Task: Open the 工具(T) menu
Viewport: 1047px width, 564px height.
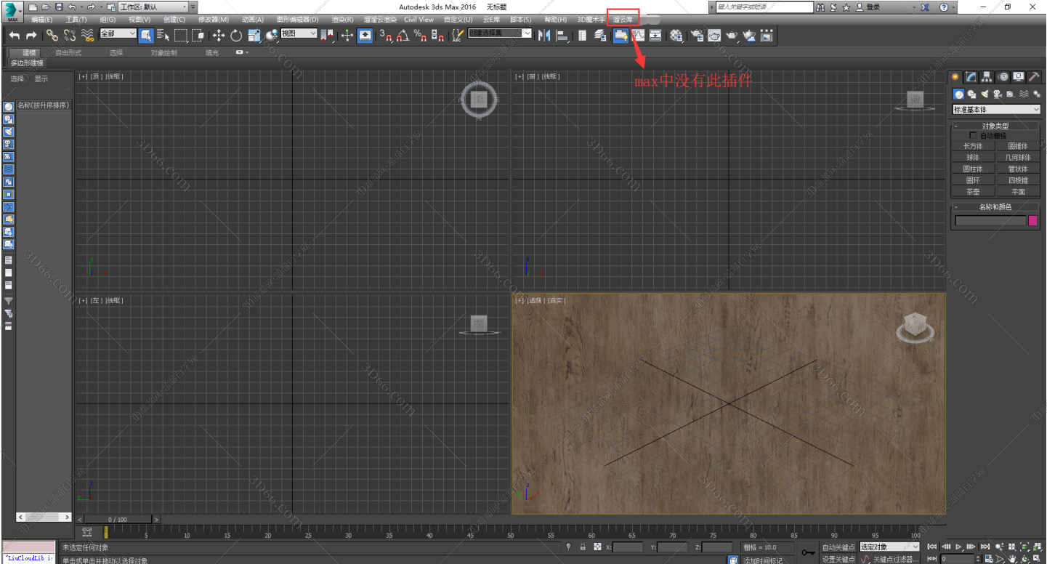Action: click(76, 20)
